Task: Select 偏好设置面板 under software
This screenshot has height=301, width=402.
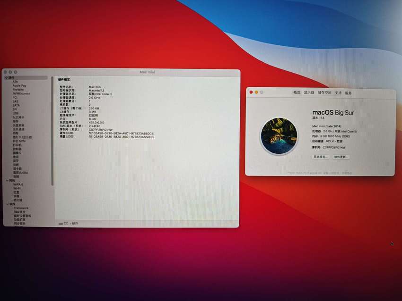Action: tap(23, 216)
